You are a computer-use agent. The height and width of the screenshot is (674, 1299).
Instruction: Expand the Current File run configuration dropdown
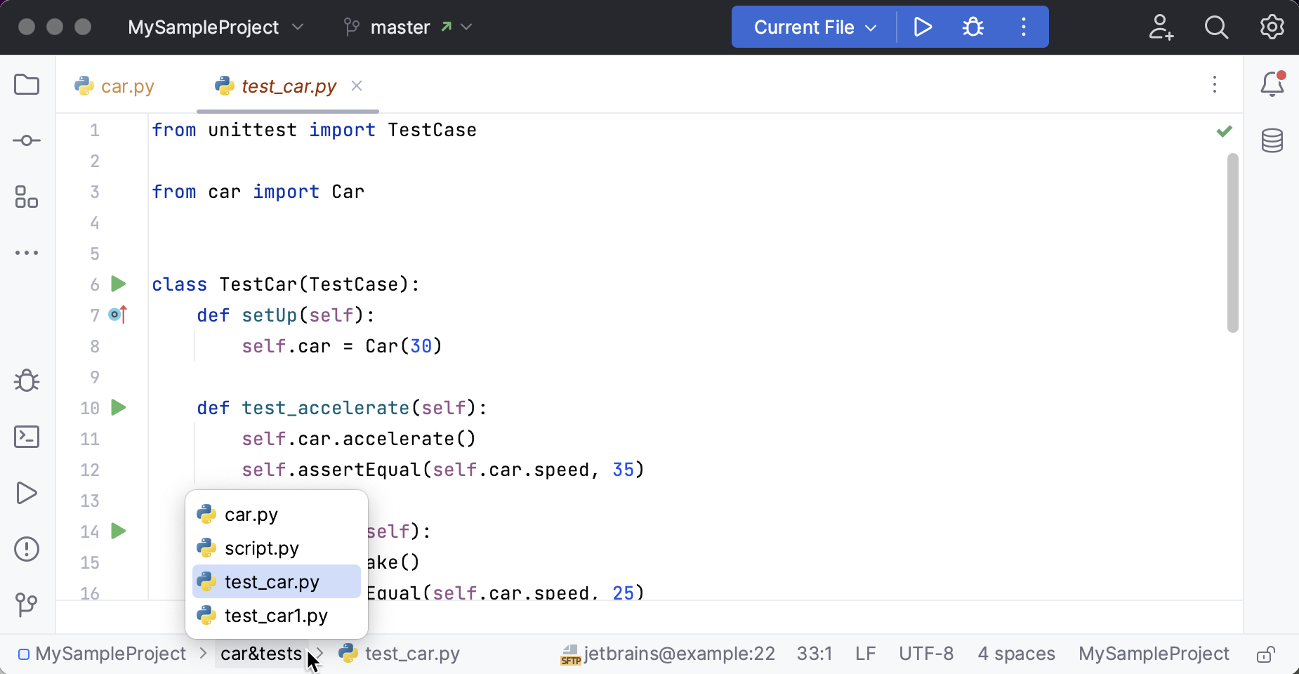click(815, 27)
